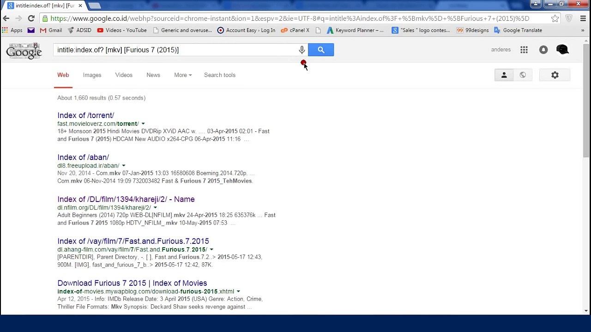Open the Index of /DL/film/1394/khareji/2/ result

pos(126,199)
